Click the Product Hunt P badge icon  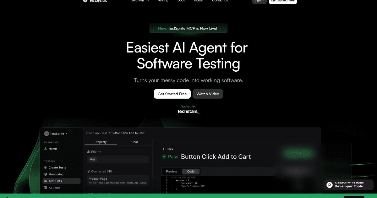[330, 185]
